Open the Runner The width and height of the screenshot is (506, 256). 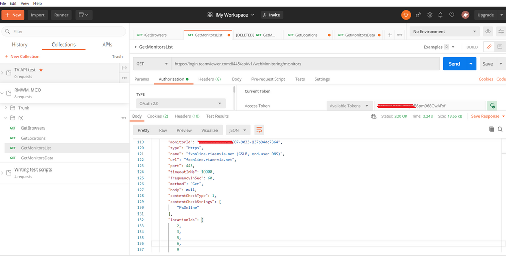pos(61,15)
